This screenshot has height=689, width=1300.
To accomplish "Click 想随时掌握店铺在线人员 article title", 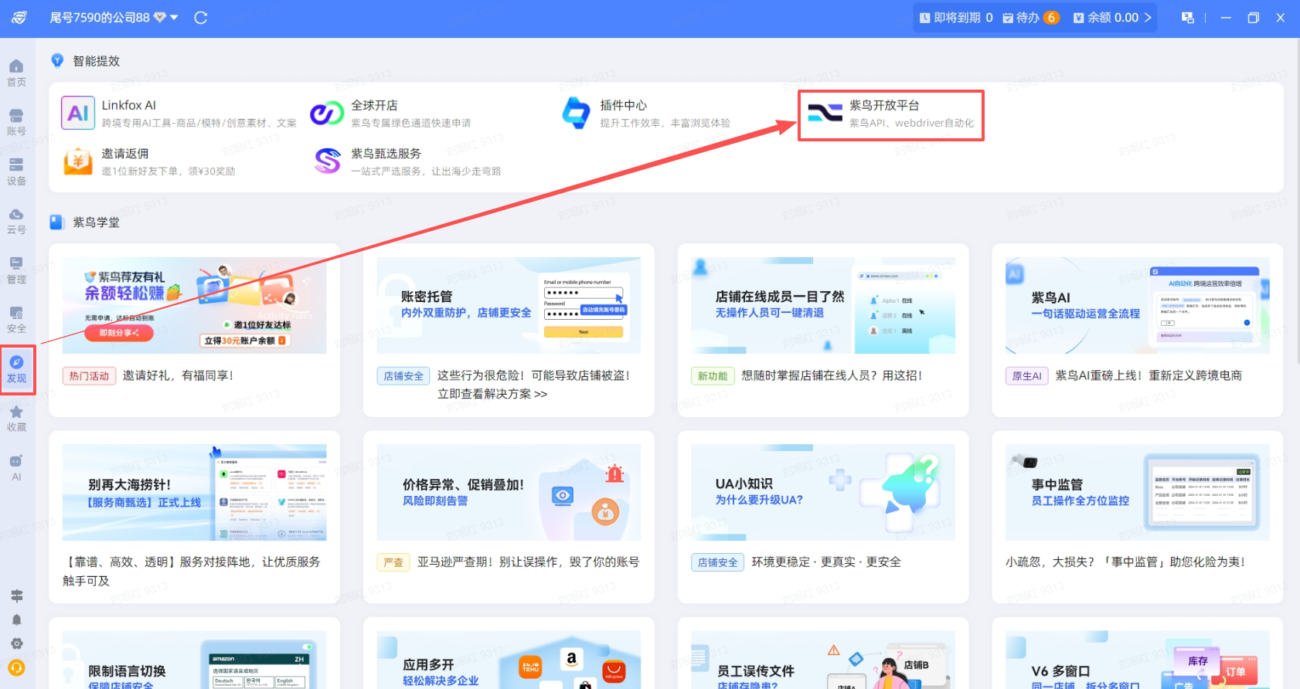I will (832, 375).
